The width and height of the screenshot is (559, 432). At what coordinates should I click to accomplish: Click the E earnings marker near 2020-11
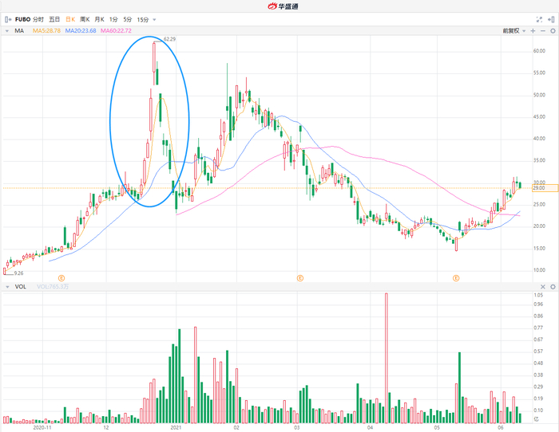[61, 278]
